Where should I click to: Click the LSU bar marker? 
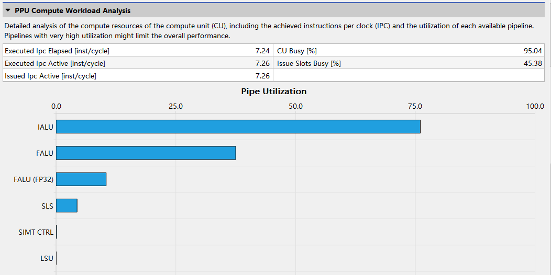coord(56,258)
